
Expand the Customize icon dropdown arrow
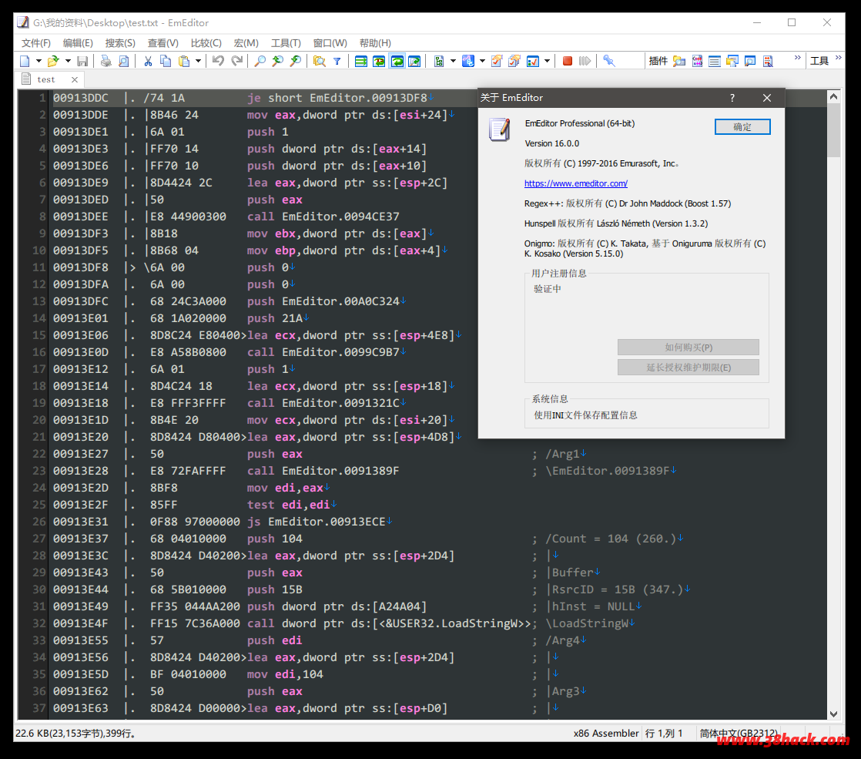tap(547, 61)
